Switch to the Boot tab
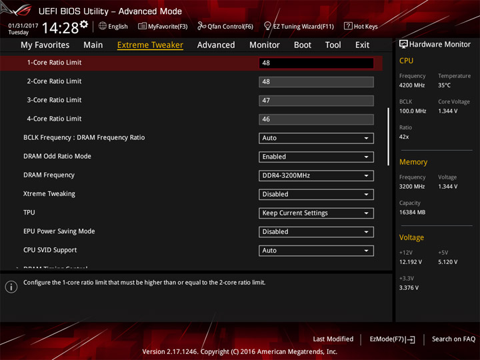This screenshot has height=360, width=480. point(303,45)
